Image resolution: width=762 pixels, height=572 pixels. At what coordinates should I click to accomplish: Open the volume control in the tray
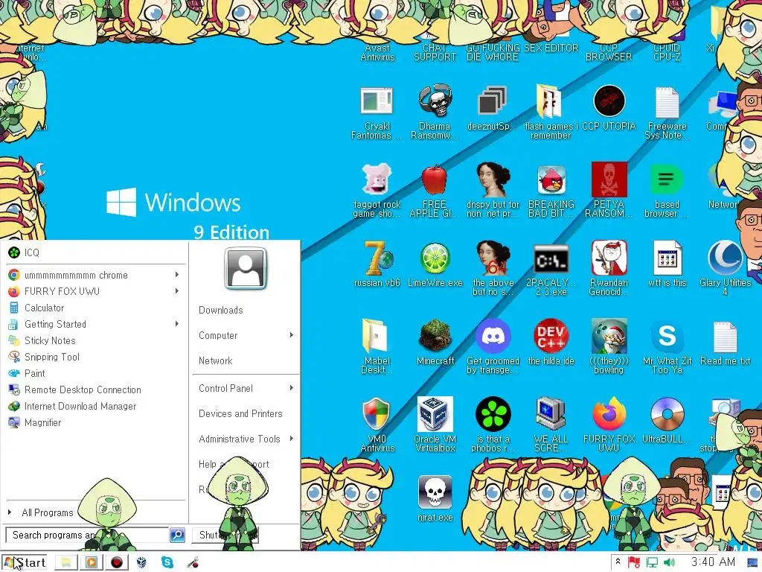click(669, 563)
